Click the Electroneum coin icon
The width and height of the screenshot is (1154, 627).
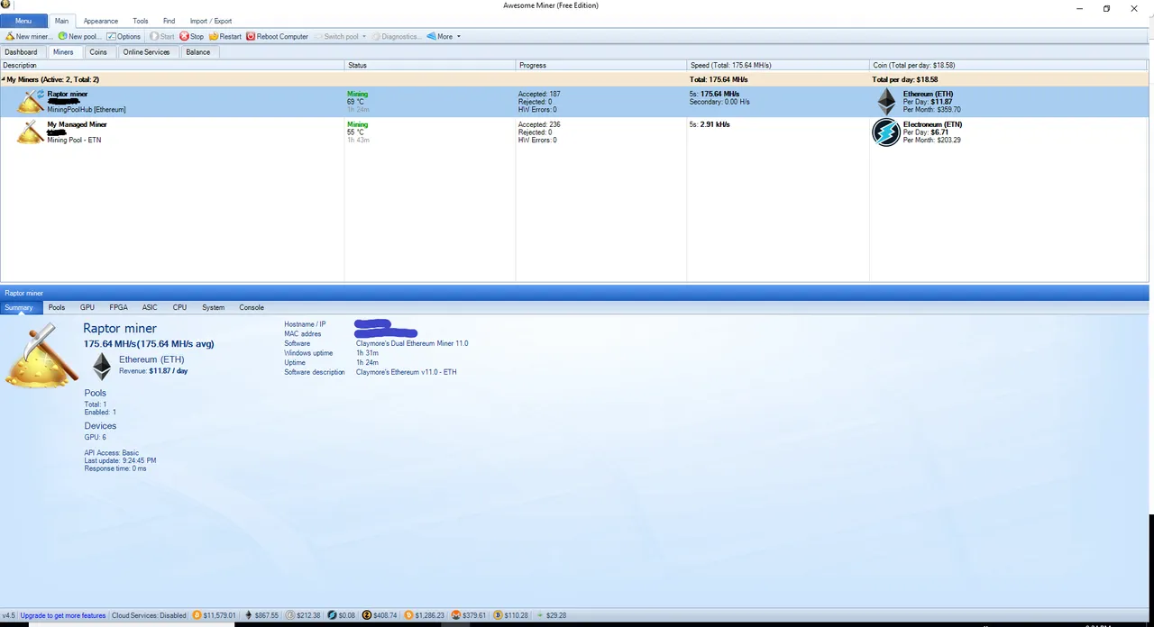(x=886, y=132)
